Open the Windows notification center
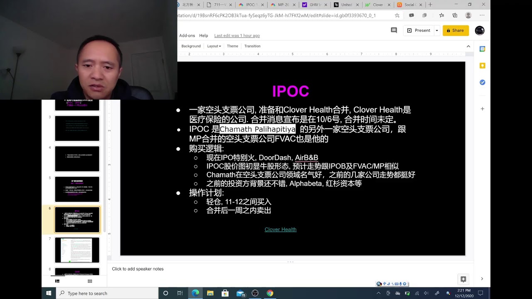This screenshot has width=532, height=299. [480, 293]
